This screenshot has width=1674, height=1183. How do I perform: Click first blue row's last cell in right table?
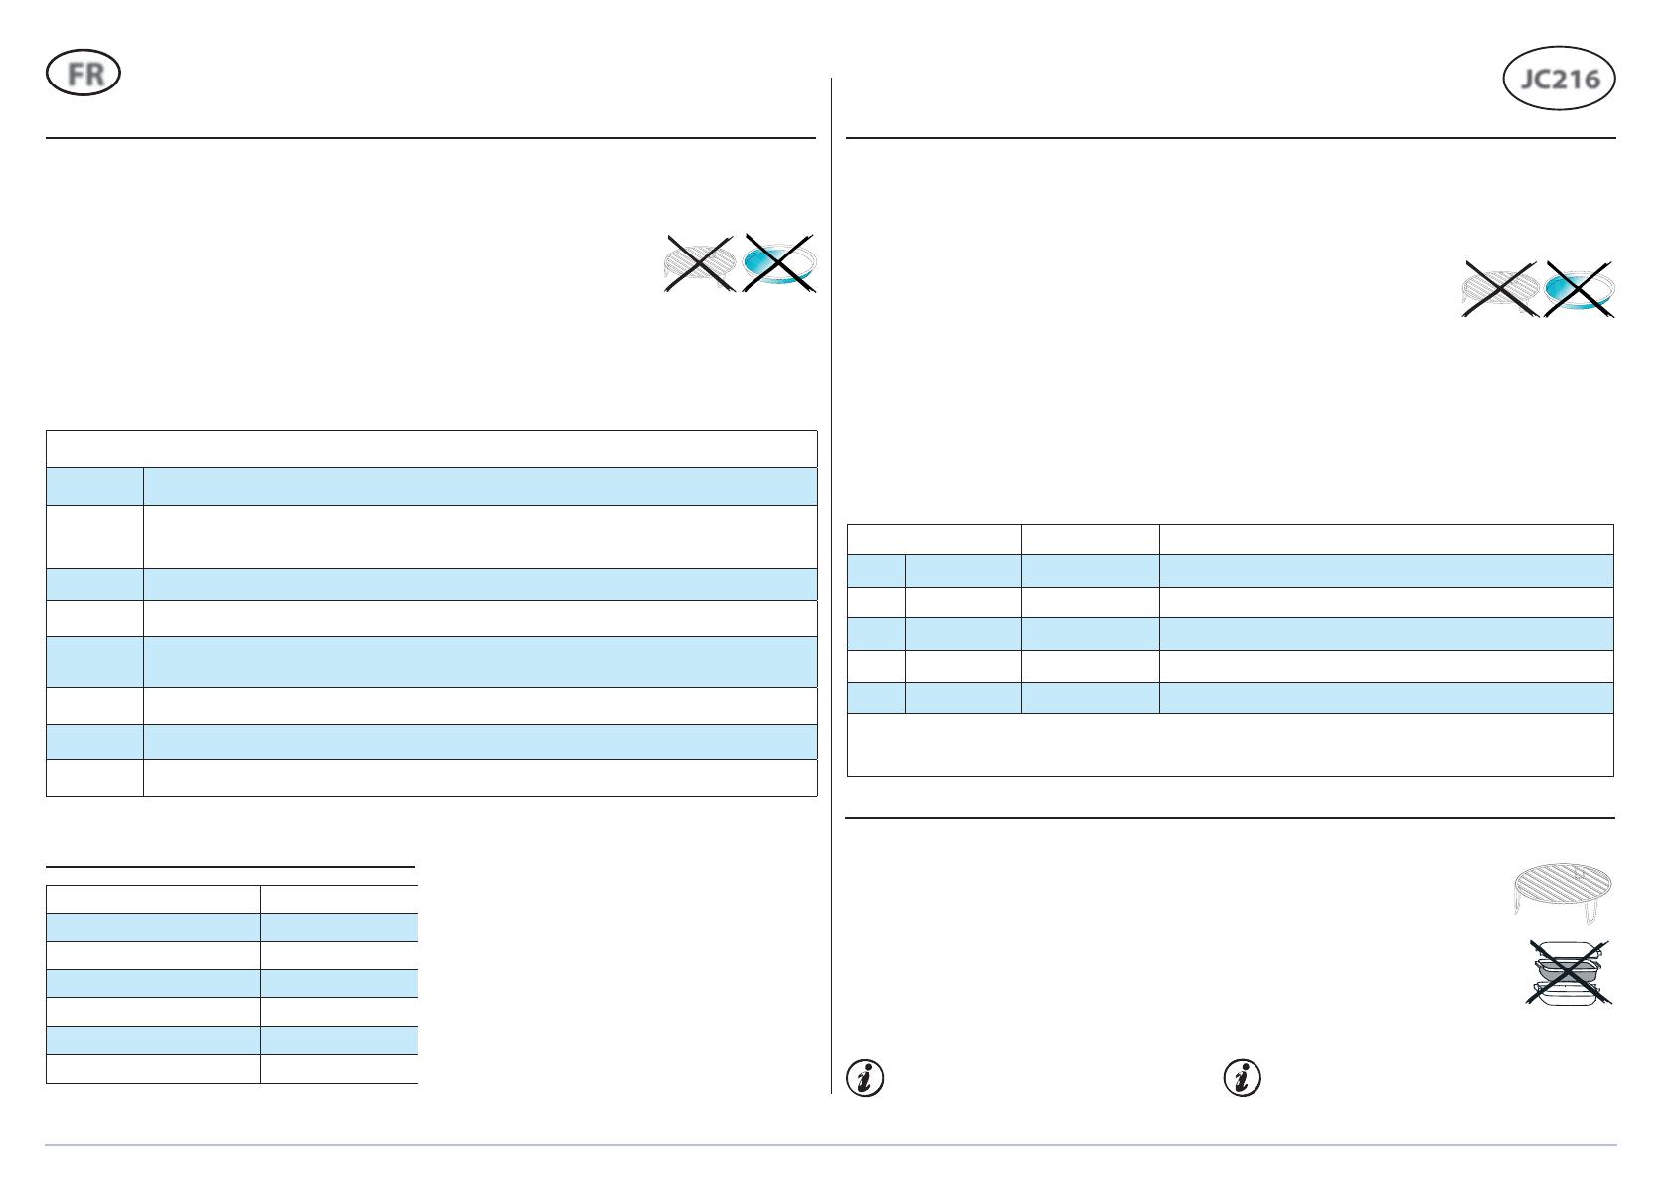click(1386, 571)
